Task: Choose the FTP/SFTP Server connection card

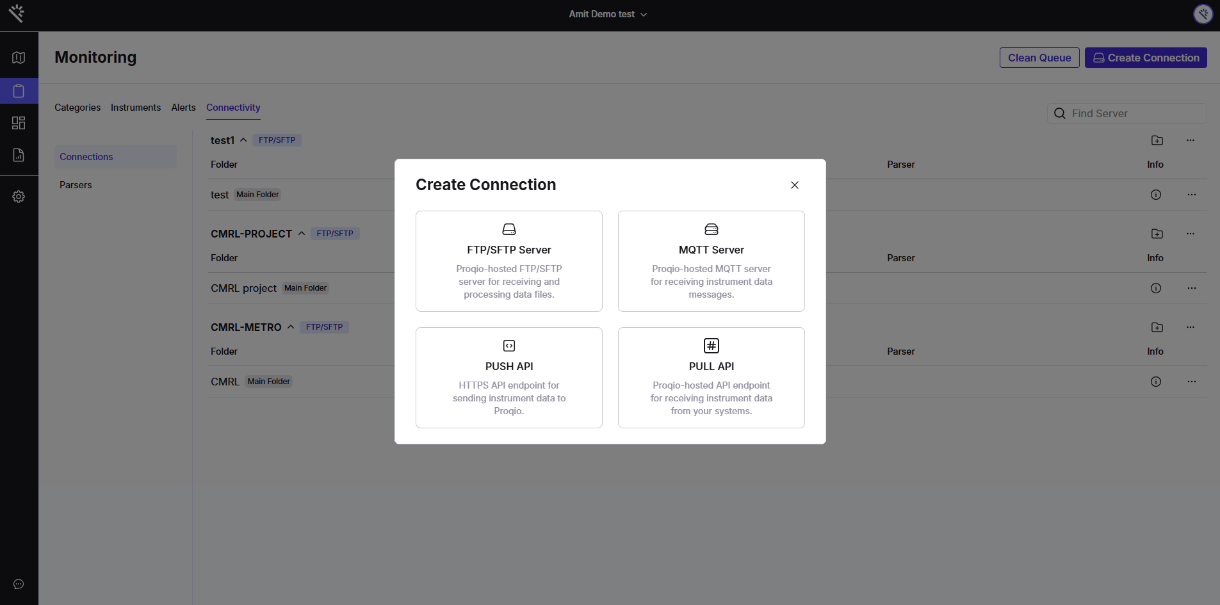Action: pyautogui.click(x=509, y=261)
